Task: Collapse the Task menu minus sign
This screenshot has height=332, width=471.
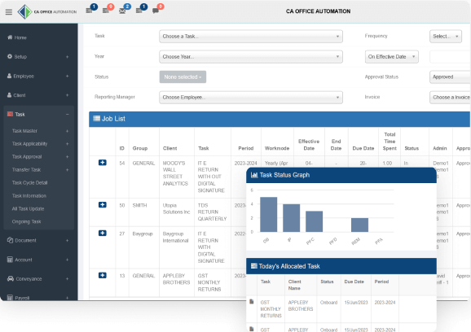Action: tap(68, 114)
